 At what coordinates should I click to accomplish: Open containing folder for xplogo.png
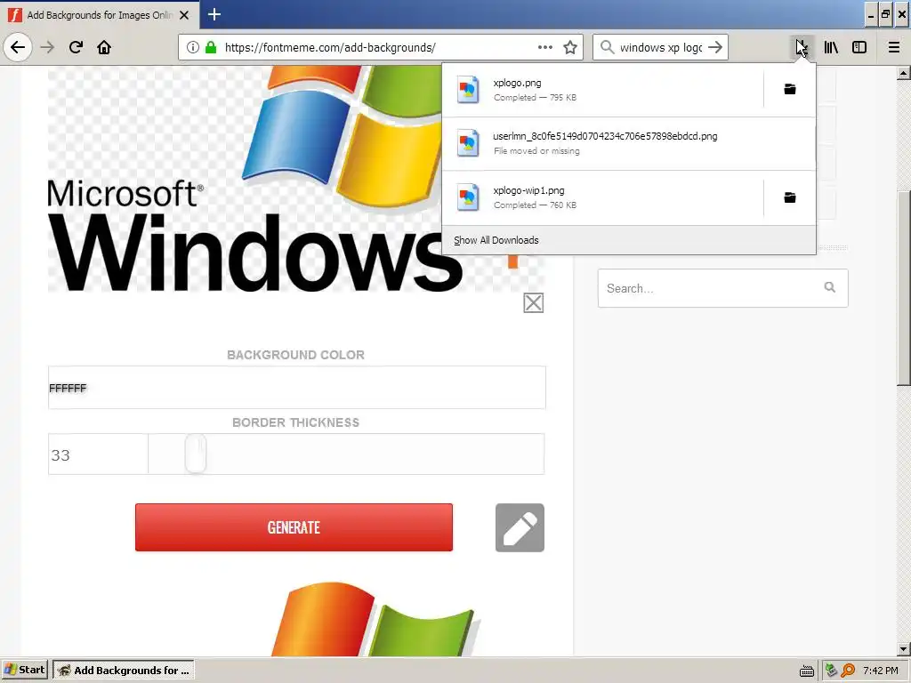pyautogui.click(x=790, y=90)
